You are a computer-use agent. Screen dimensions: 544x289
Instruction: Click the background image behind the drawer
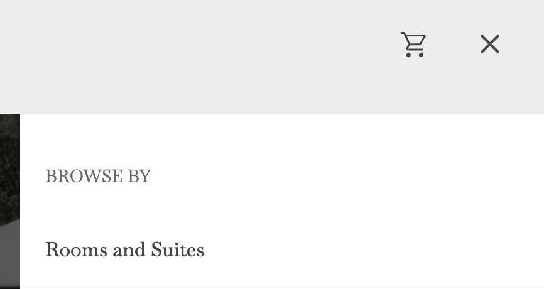pyautogui.click(x=9, y=202)
